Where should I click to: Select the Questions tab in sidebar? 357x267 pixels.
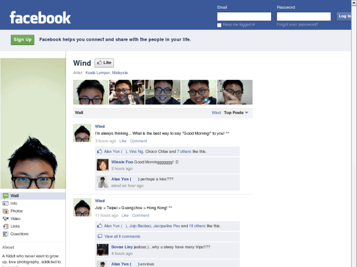tap(33, 234)
